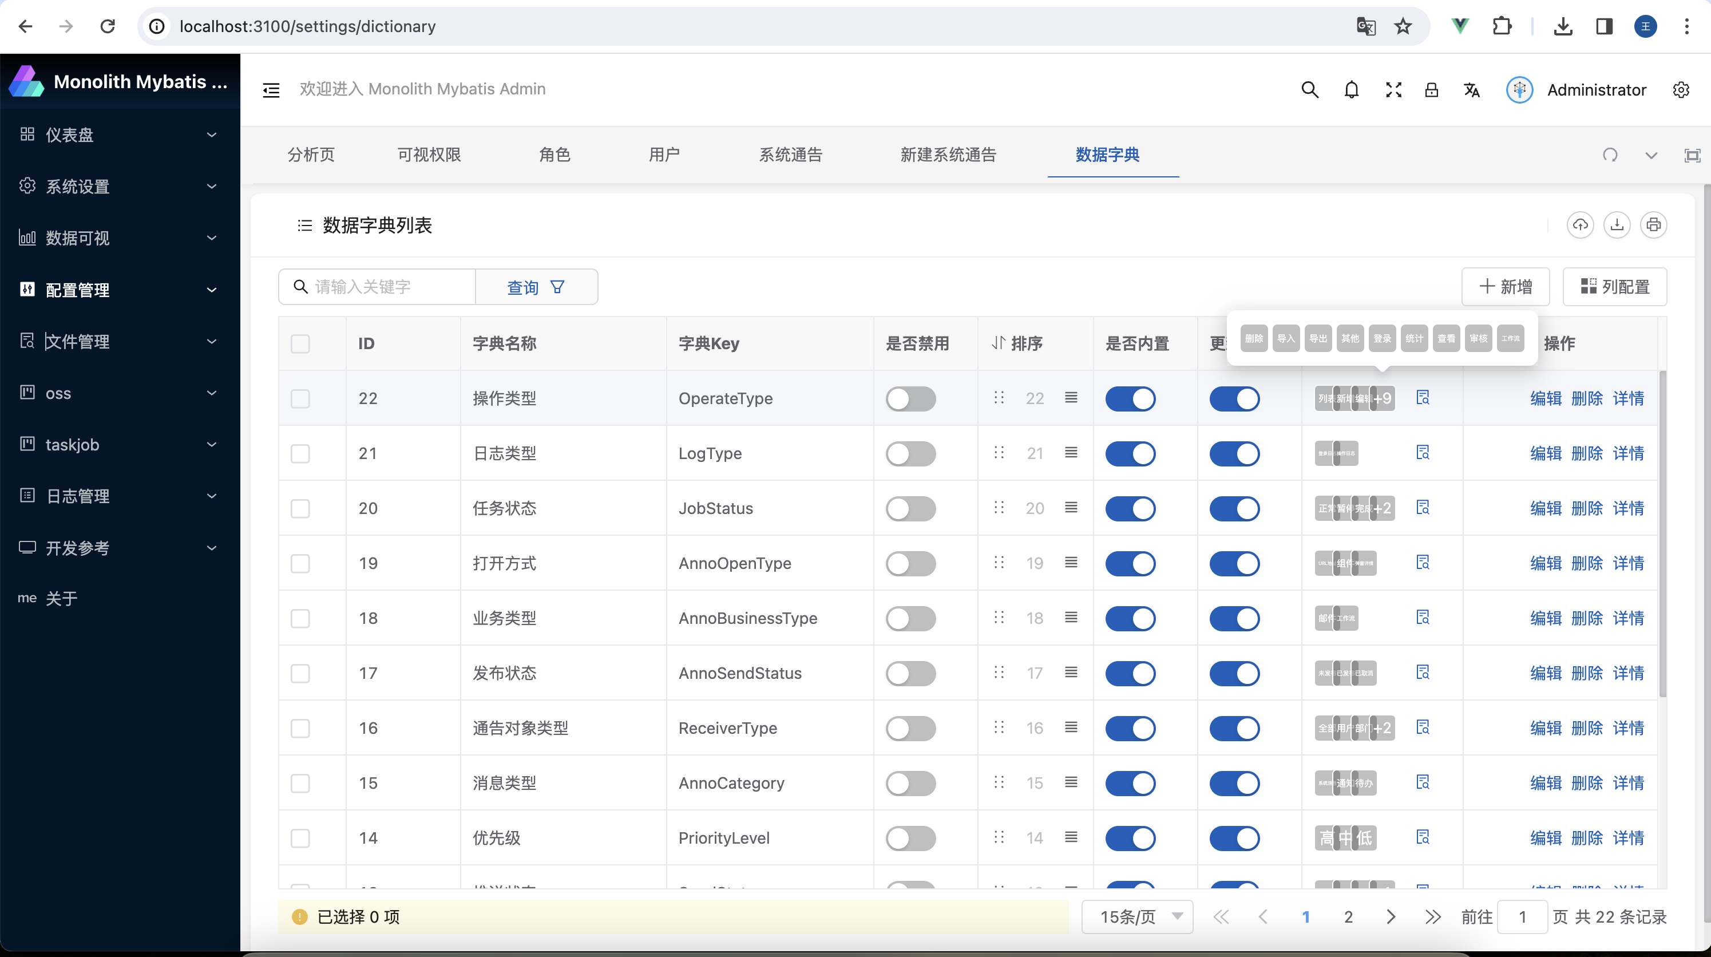
Task: Open the 15条/页 page size dropdown
Action: tap(1134, 917)
